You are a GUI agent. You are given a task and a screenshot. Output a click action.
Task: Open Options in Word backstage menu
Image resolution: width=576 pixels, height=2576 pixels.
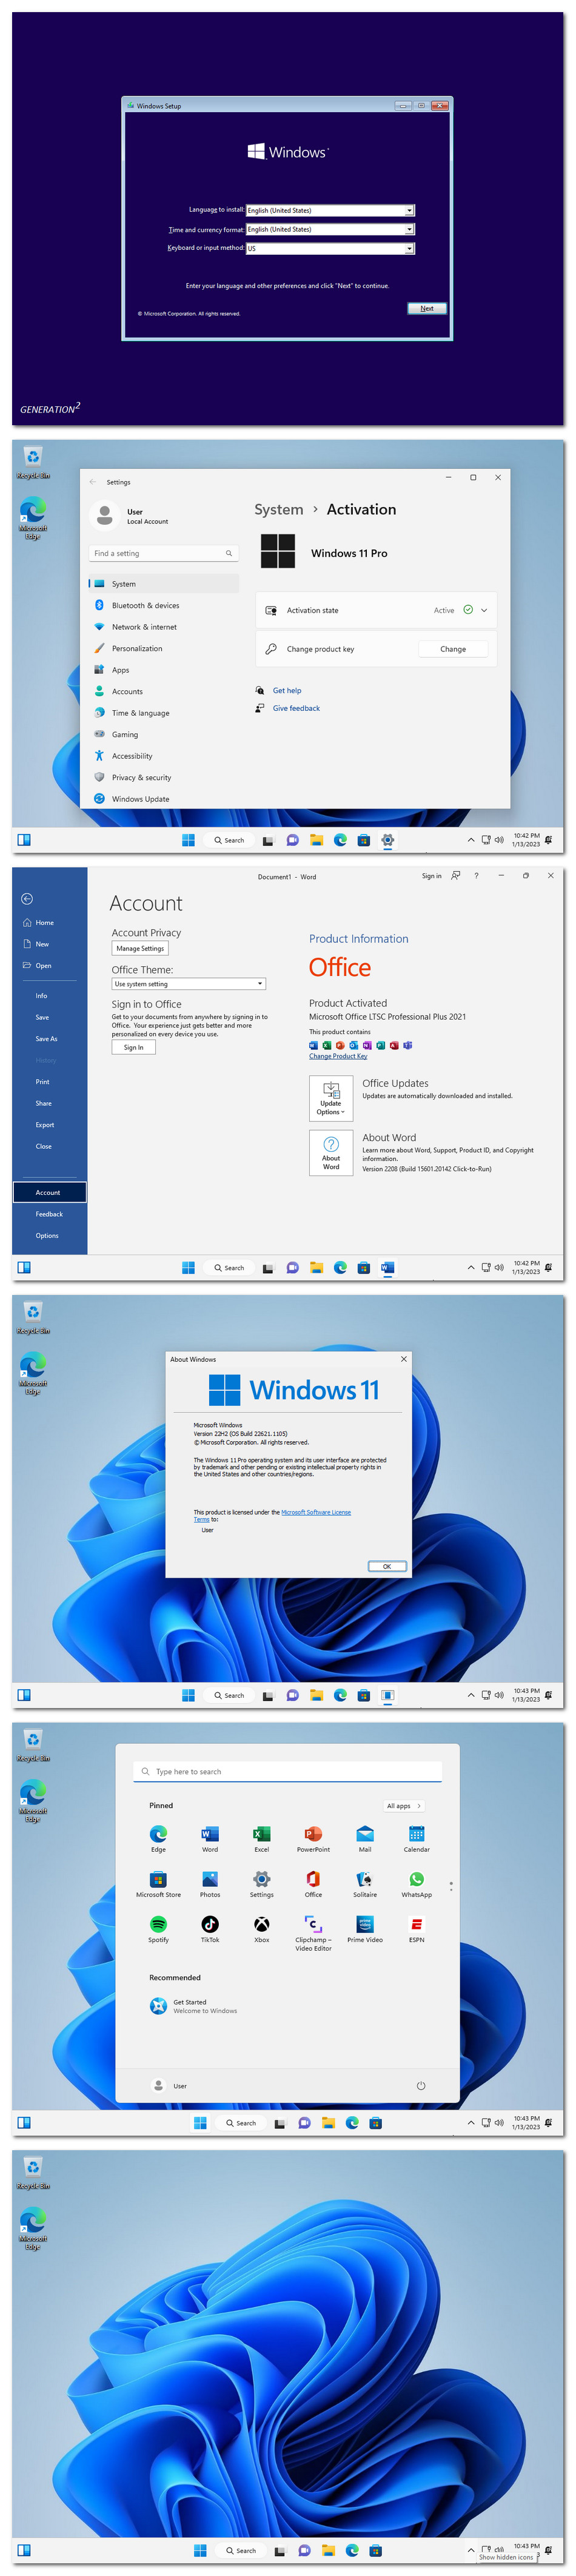[x=49, y=1236]
